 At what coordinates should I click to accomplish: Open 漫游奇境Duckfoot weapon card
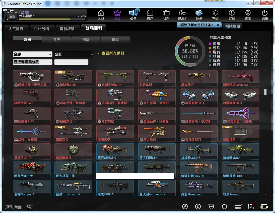pos(240,78)
